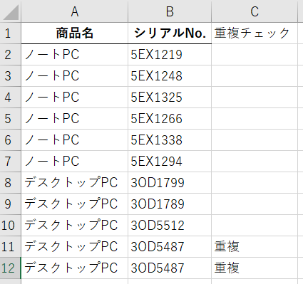Viewport: 303px width, 284px height.
Task: Select column B header
Action: 170,11
